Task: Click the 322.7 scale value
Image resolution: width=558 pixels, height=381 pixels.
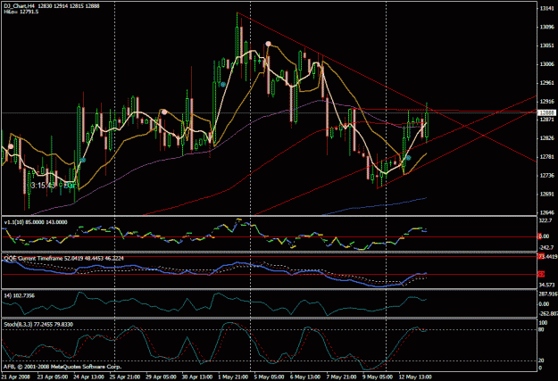Action: point(546,221)
